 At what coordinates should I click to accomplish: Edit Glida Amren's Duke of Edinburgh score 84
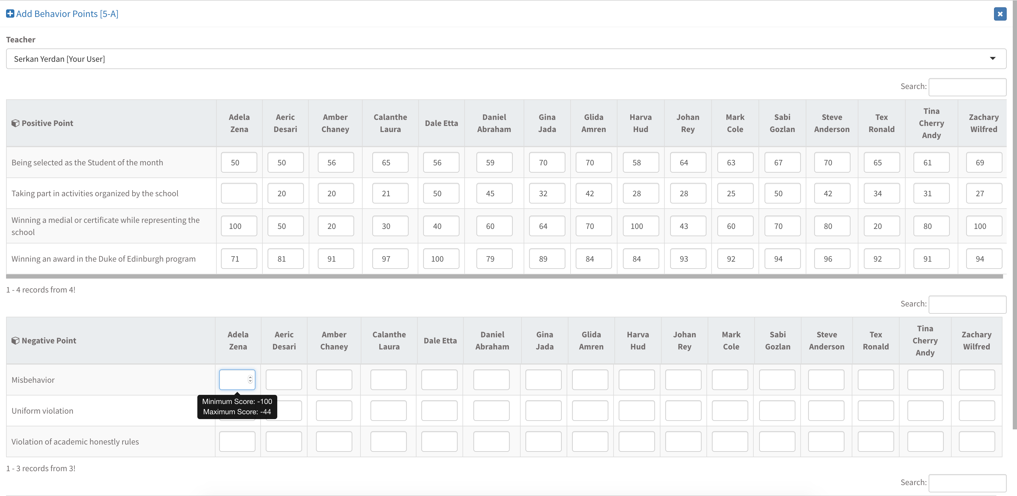pos(593,259)
